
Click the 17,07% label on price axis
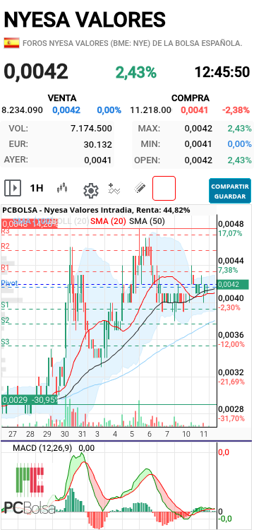pos(230,233)
